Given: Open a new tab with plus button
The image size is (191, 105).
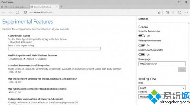Looking at the screenshot, I should click(61, 7).
